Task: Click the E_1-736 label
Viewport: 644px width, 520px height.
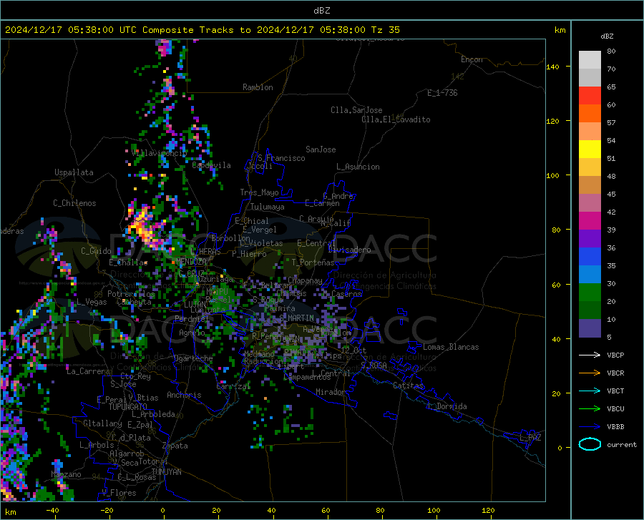Action: [x=442, y=93]
